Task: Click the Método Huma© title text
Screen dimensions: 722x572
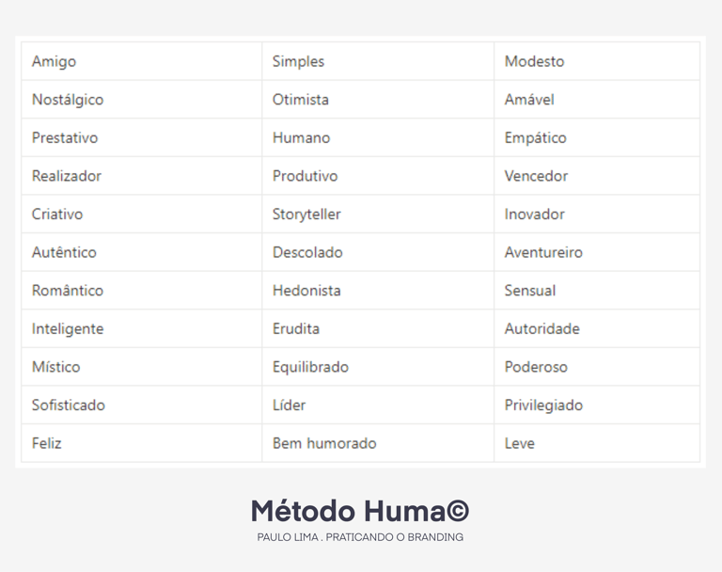Action: [360, 511]
